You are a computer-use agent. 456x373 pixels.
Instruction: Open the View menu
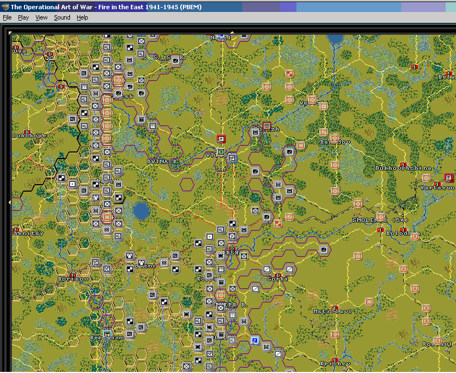(41, 17)
